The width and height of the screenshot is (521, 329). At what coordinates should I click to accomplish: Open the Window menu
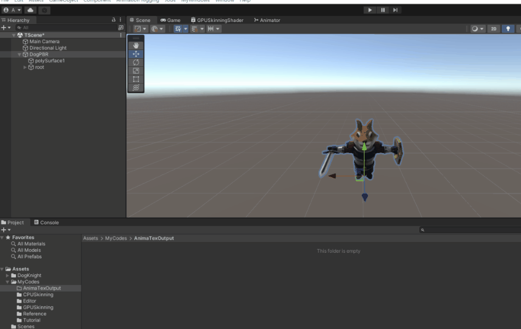[225, 2]
